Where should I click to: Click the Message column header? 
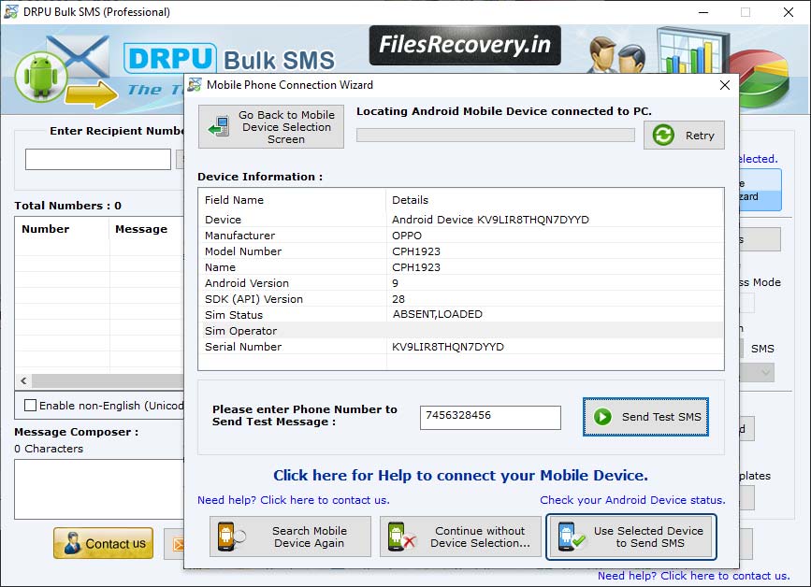pos(147,229)
